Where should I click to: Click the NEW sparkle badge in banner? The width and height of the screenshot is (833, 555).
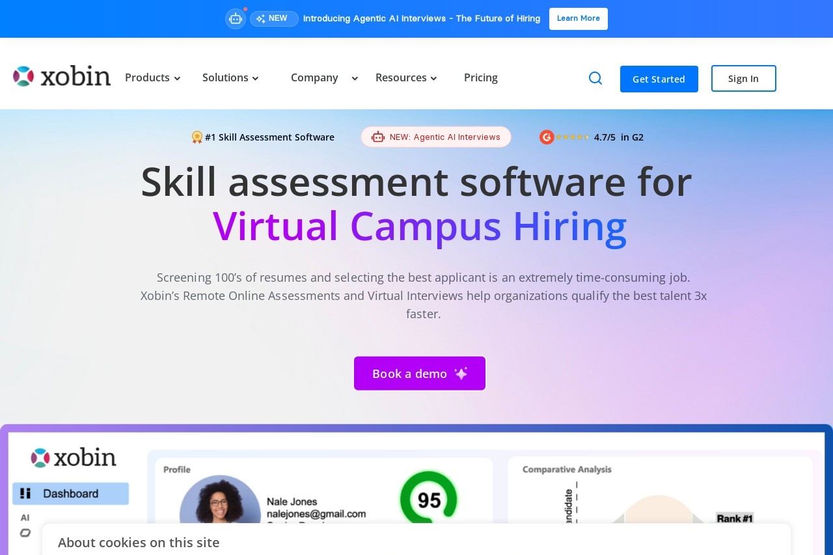click(274, 19)
